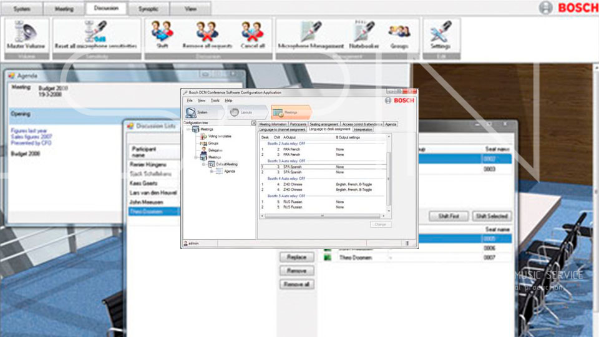
Task: Open the Tools menu in configuration app
Action: (215, 100)
